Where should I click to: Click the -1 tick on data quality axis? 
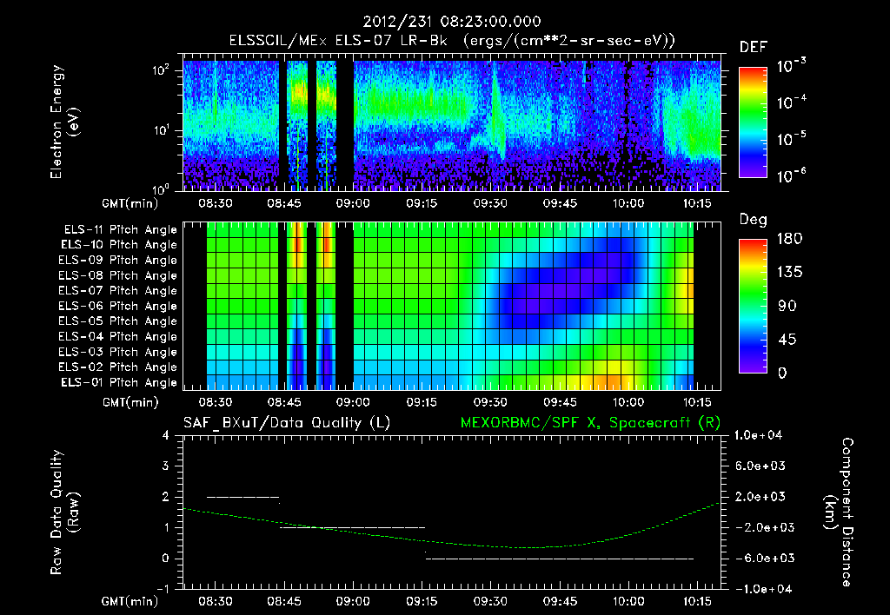[163, 589]
